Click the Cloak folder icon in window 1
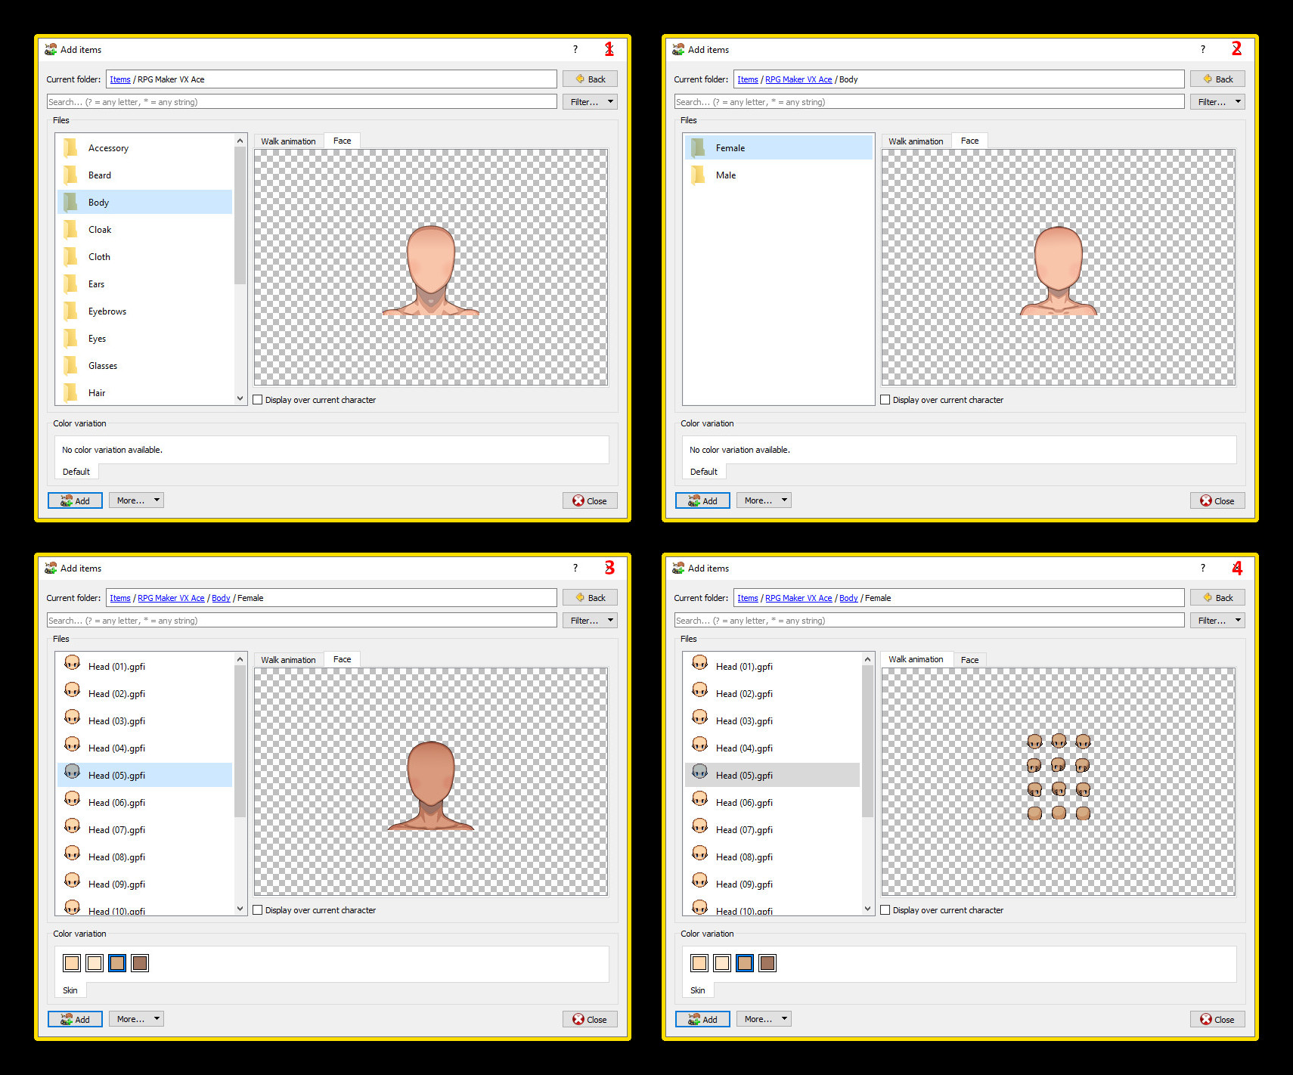Screen dimensions: 1293x1075 pos(70,229)
